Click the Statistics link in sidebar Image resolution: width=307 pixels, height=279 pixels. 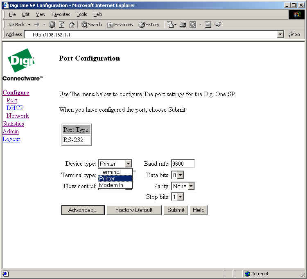coord(13,124)
